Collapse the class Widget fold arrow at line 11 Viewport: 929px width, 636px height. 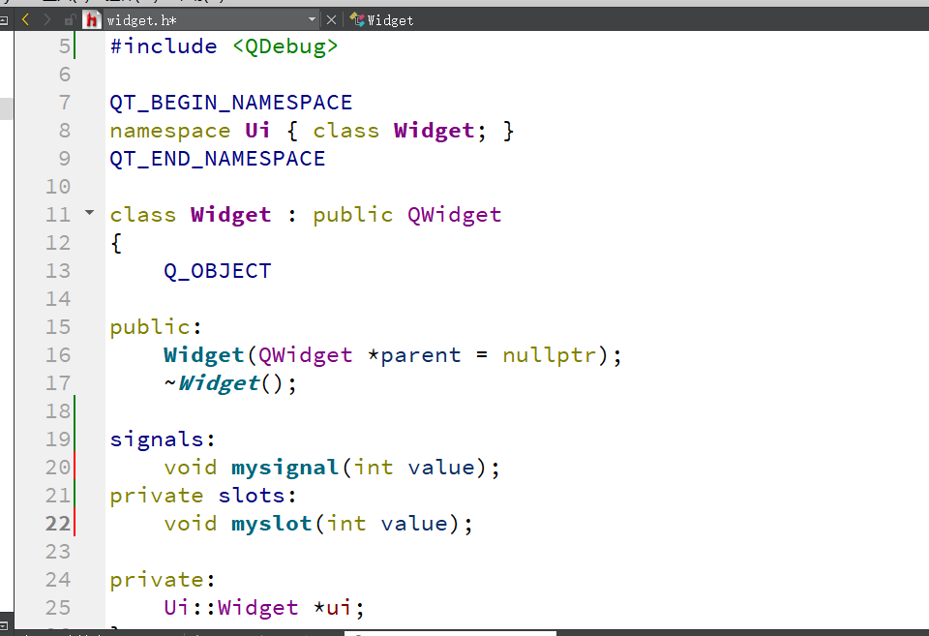89,212
